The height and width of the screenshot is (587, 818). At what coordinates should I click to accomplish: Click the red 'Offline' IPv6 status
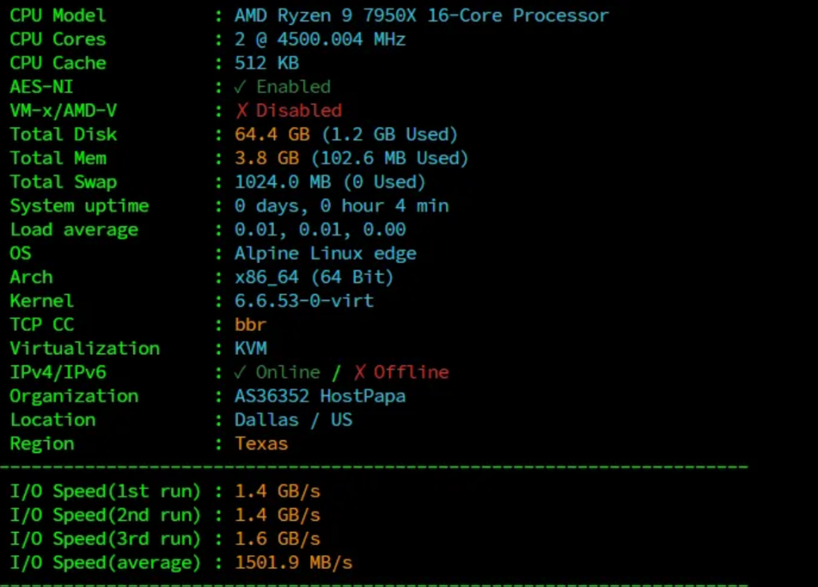tap(411, 372)
